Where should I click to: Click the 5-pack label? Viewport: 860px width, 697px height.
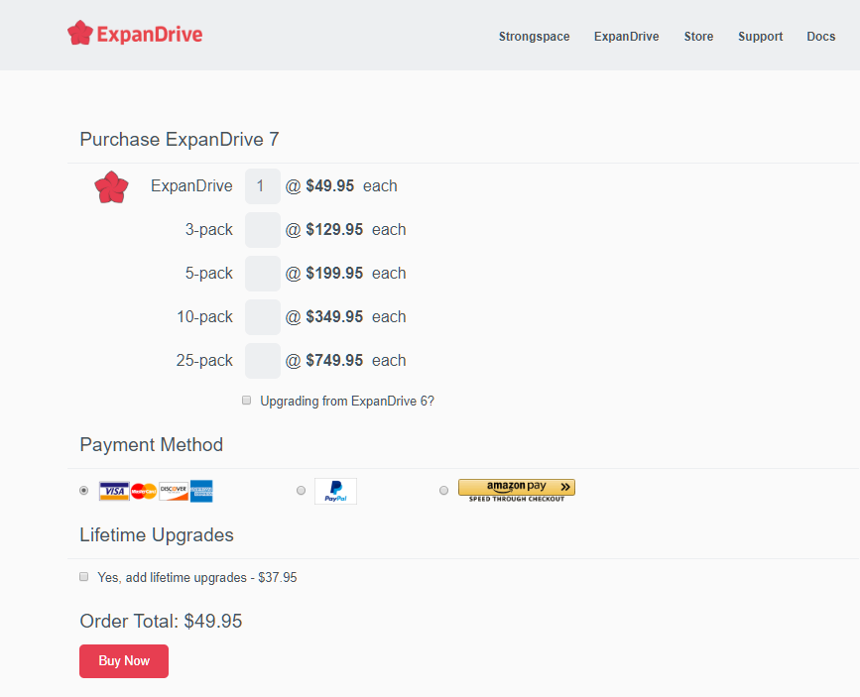click(209, 273)
